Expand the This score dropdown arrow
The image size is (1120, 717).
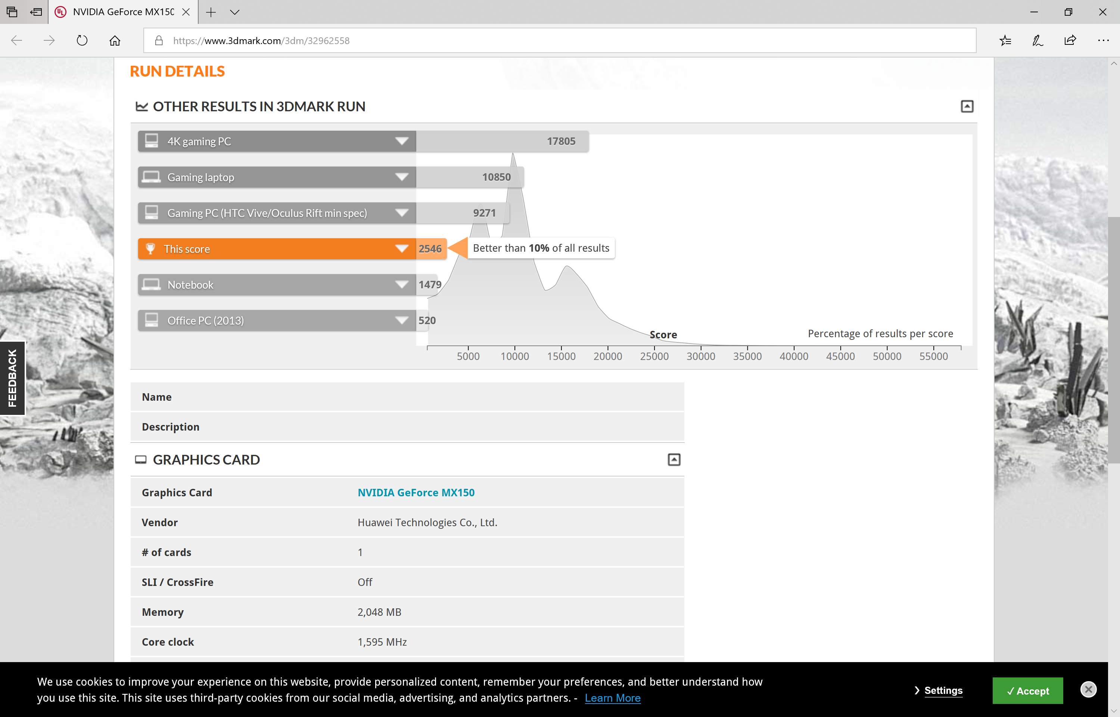click(402, 249)
